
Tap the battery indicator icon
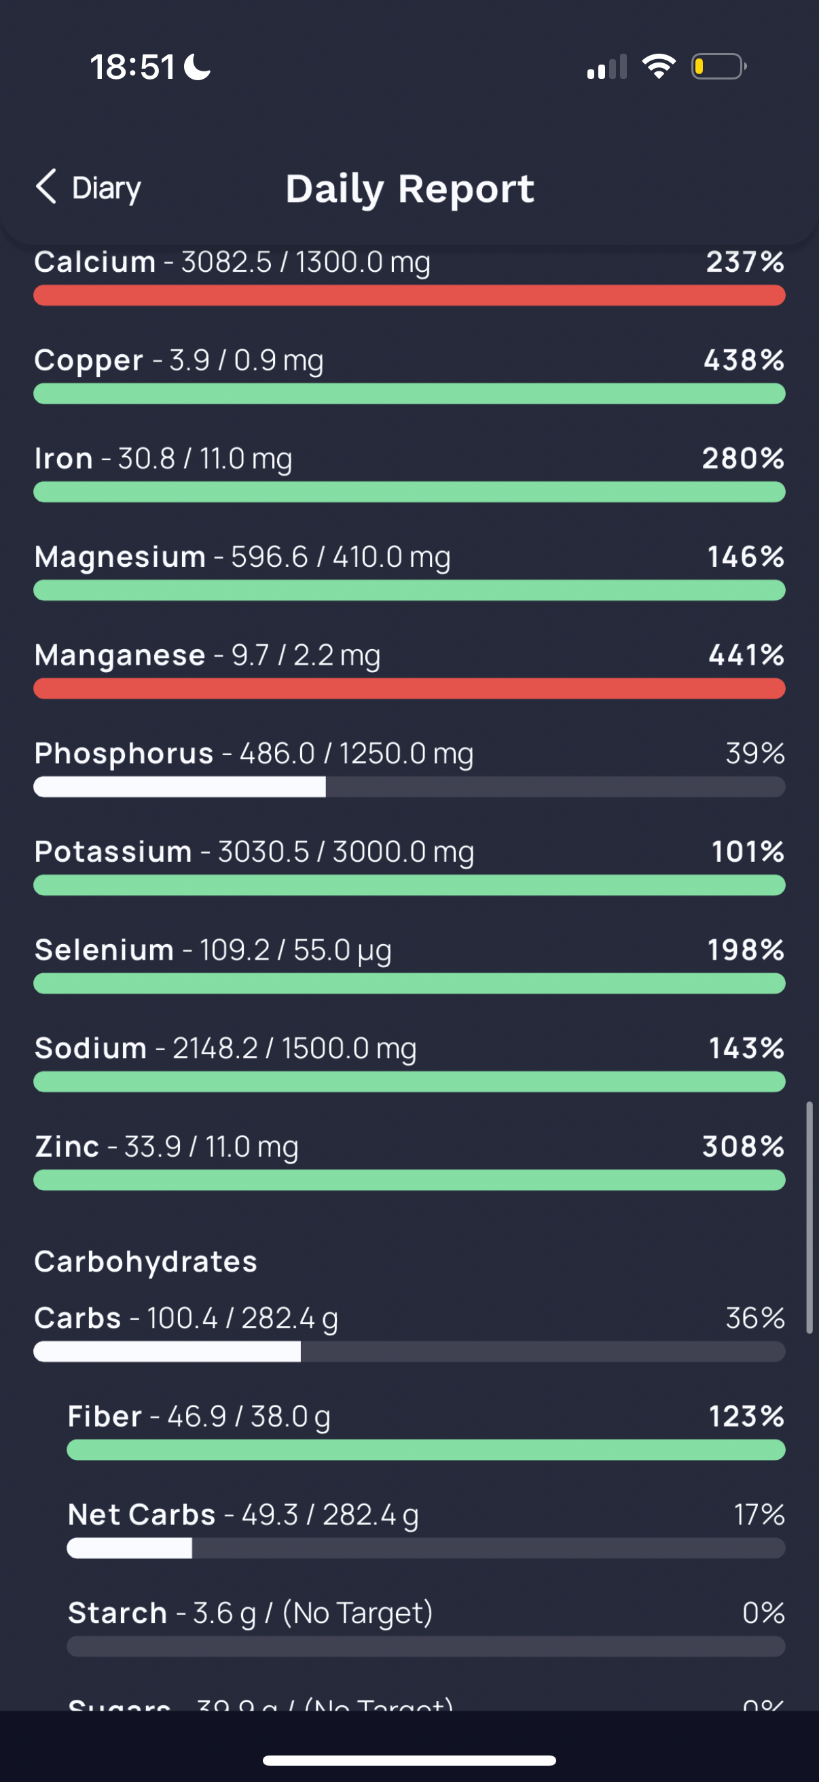tap(718, 67)
